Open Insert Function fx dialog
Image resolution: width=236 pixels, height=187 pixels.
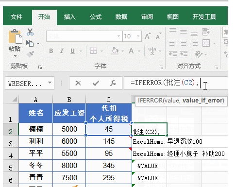(x=113, y=83)
